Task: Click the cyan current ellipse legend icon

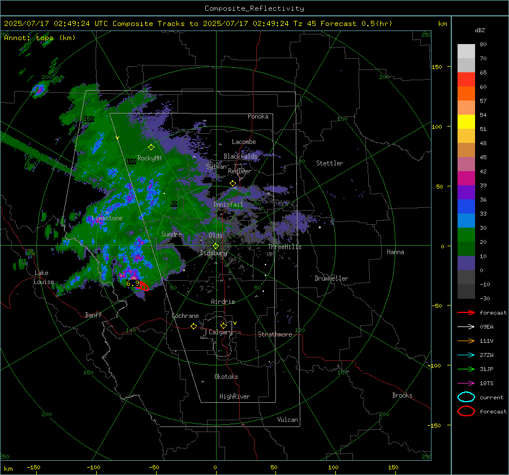Action: click(x=466, y=397)
